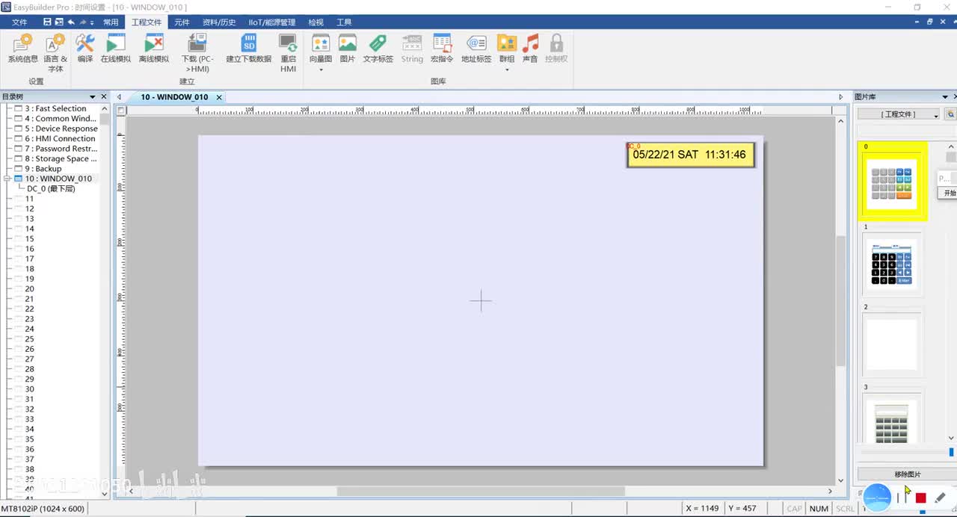957x517 pixels.
Task: Click the 编译 compile icon
Action: click(x=85, y=49)
